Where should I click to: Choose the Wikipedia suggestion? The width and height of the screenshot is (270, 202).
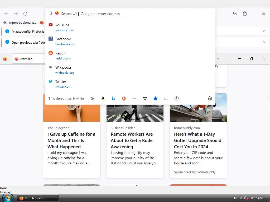[x=130, y=70]
